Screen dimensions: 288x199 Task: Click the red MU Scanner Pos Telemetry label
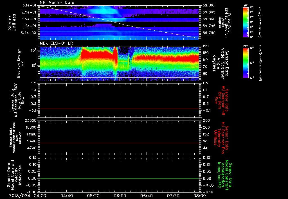221,138
